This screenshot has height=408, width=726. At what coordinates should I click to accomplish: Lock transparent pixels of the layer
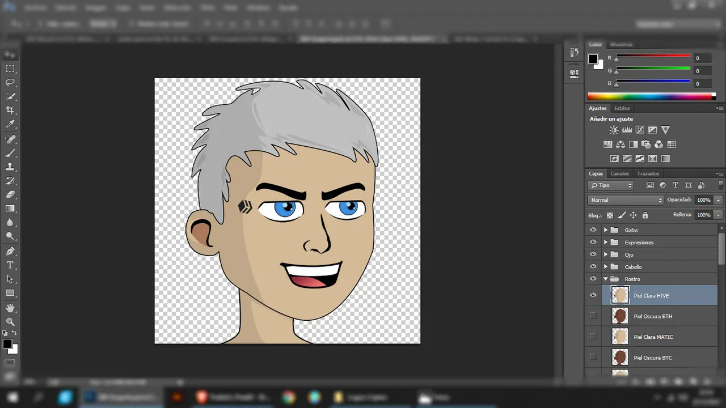pos(610,215)
